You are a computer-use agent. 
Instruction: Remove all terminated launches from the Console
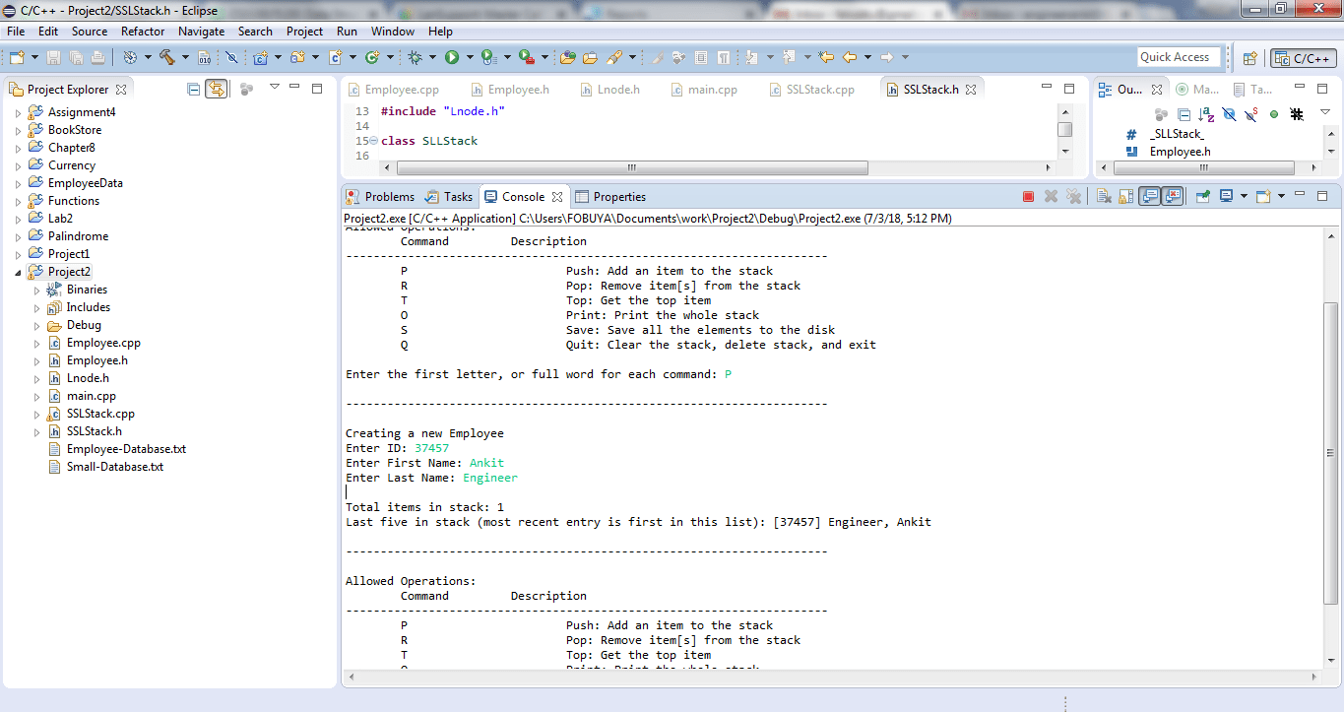pos(1072,196)
